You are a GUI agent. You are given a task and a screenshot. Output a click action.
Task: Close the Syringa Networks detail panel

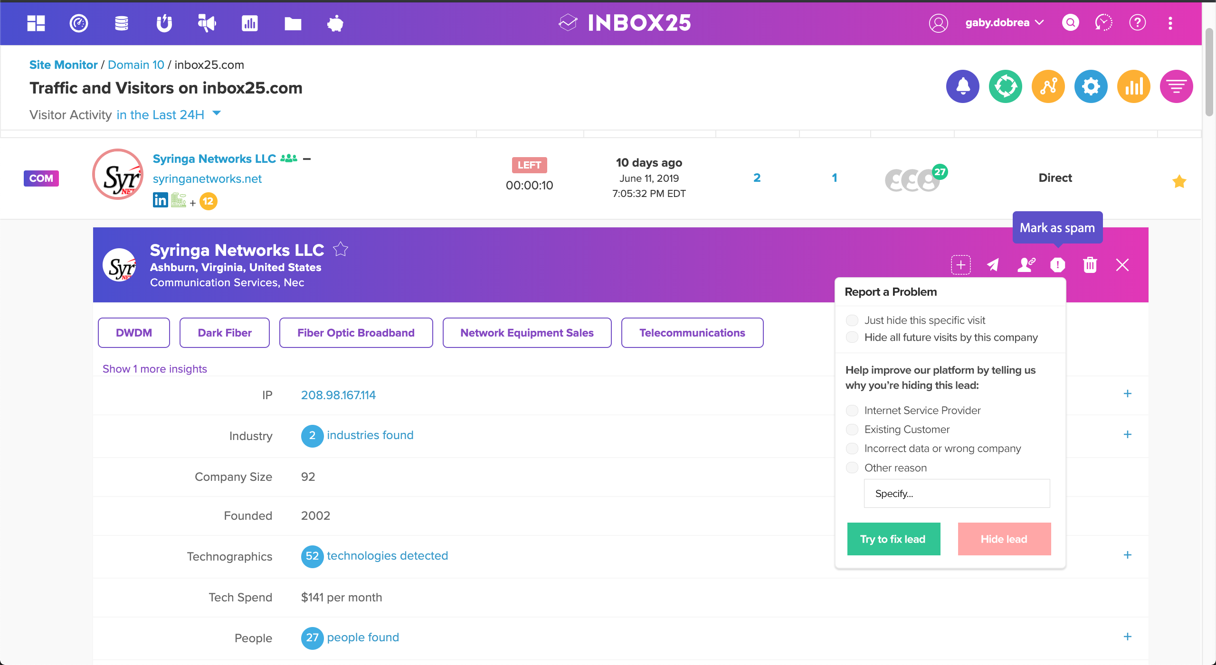tap(1122, 265)
